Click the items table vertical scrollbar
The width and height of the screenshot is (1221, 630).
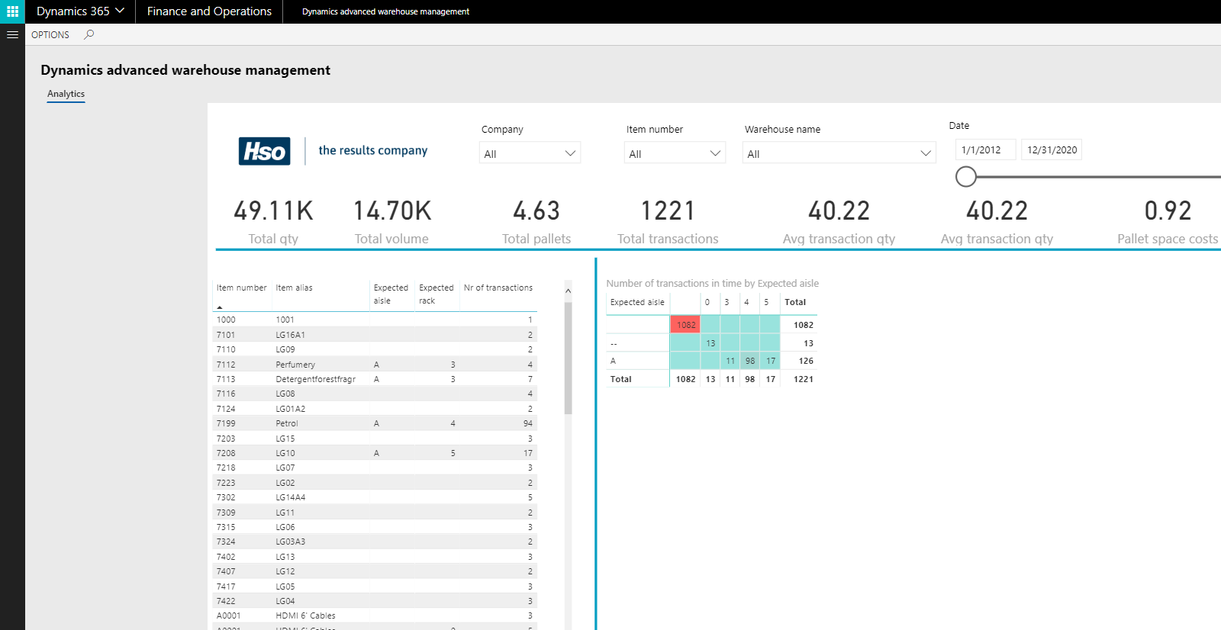[x=568, y=358]
